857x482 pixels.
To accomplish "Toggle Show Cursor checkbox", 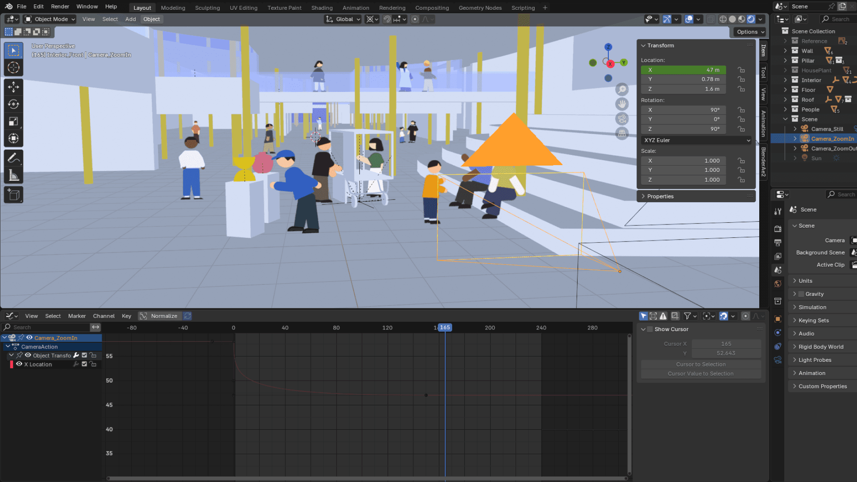I will [x=650, y=329].
